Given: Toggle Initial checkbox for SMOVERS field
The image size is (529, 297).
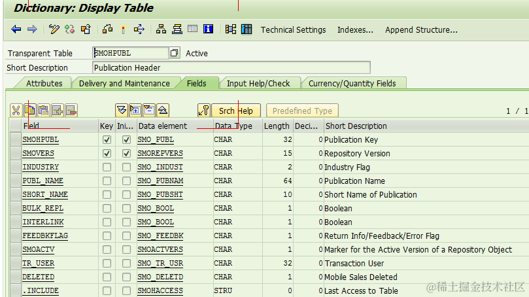Looking at the screenshot, I should pyautogui.click(x=126, y=153).
